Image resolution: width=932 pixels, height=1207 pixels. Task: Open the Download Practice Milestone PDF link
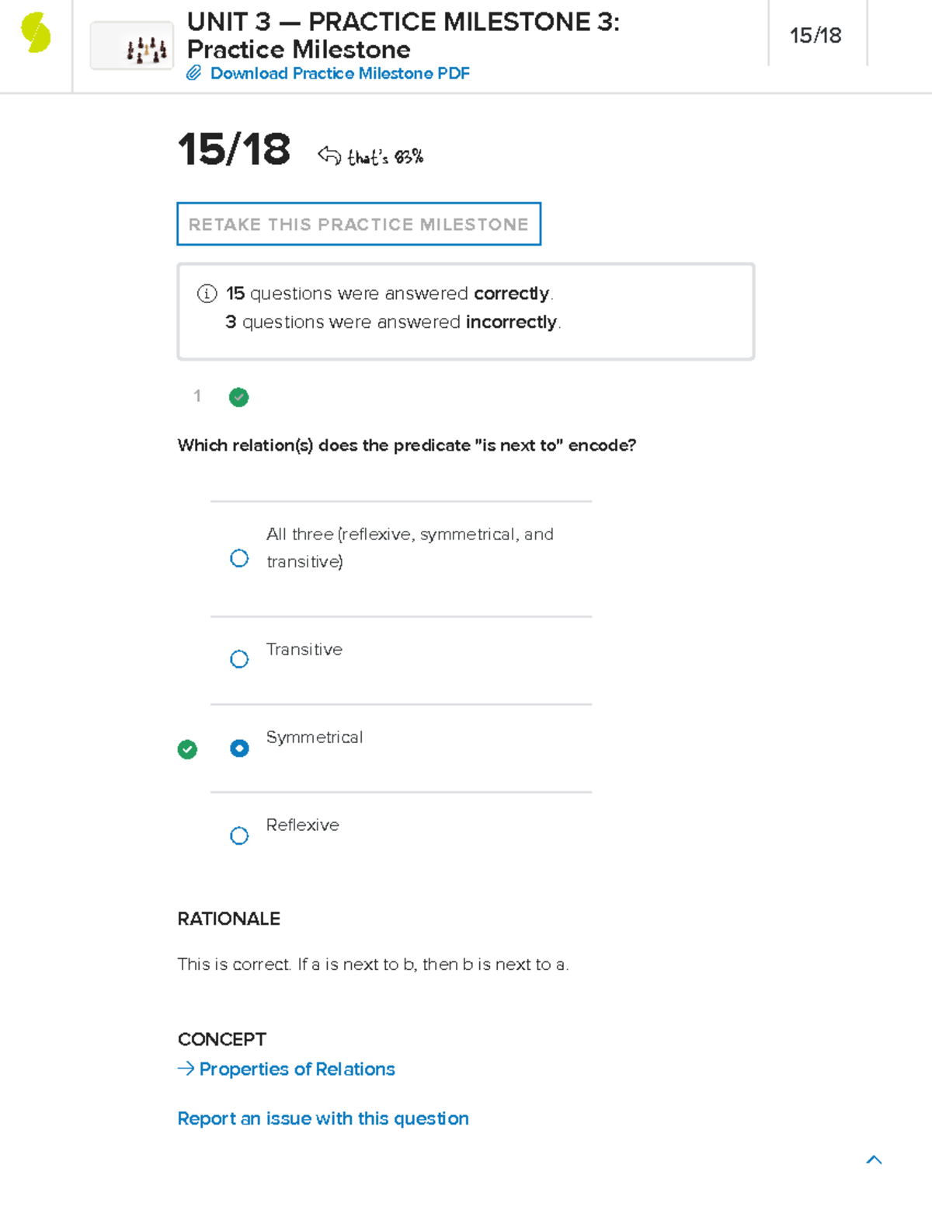coord(340,73)
